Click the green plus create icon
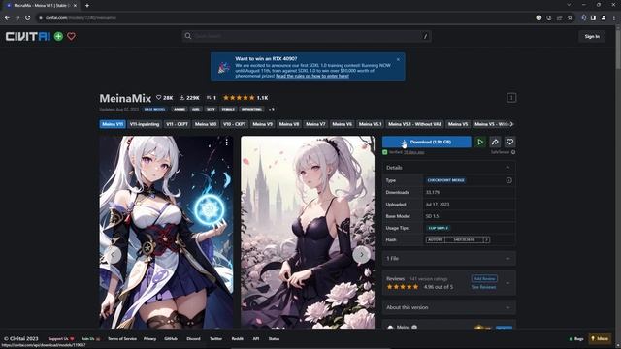The image size is (621, 349). pyautogui.click(x=58, y=37)
